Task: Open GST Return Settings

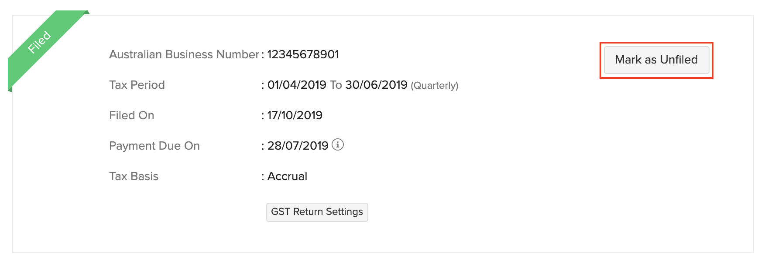Action: pyautogui.click(x=317, y=212)
